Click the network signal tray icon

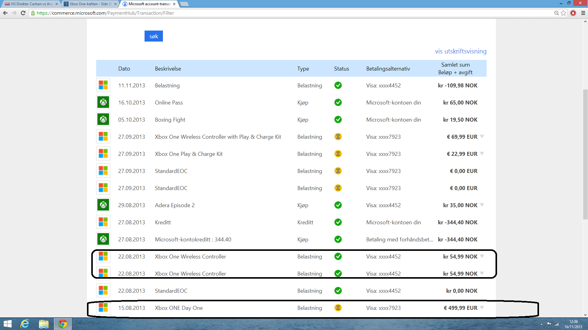coord(556,324)
